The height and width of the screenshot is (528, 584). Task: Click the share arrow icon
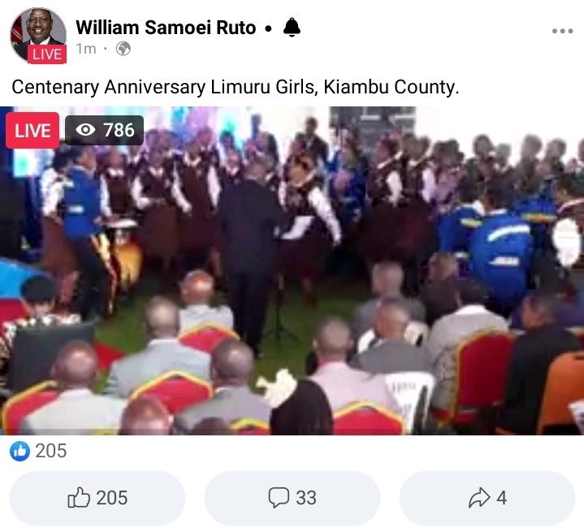[x=479, y=497]
